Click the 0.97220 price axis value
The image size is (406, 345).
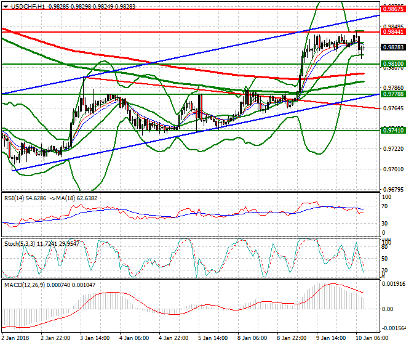[x=393, y=149]
